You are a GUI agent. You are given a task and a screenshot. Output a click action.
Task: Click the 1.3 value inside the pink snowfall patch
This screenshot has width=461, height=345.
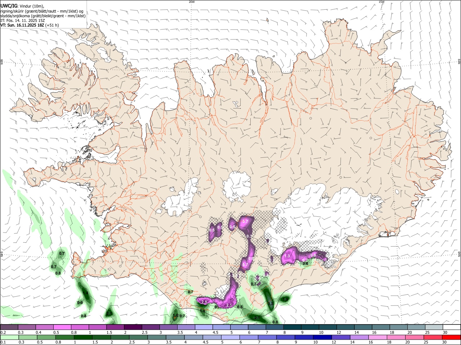[x=287, y=256]
